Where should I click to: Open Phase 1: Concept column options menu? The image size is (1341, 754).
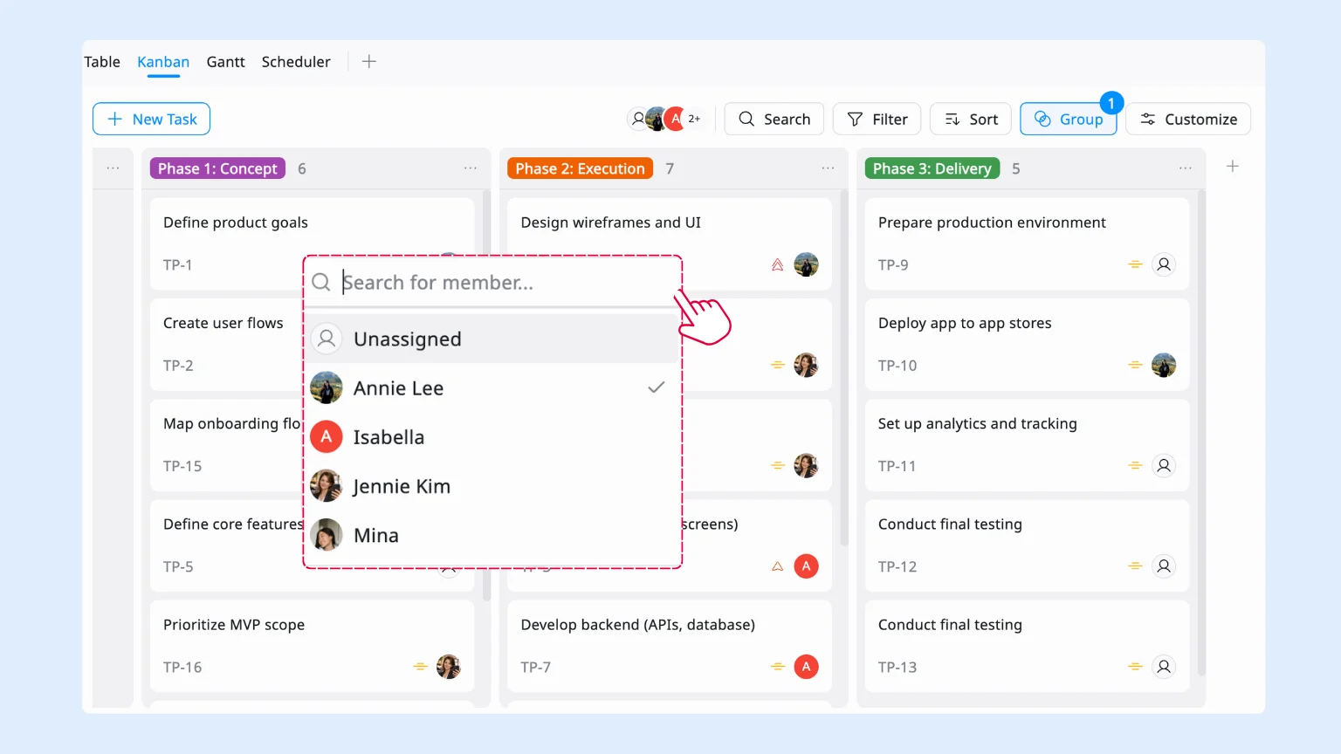(x=471, y=168)
